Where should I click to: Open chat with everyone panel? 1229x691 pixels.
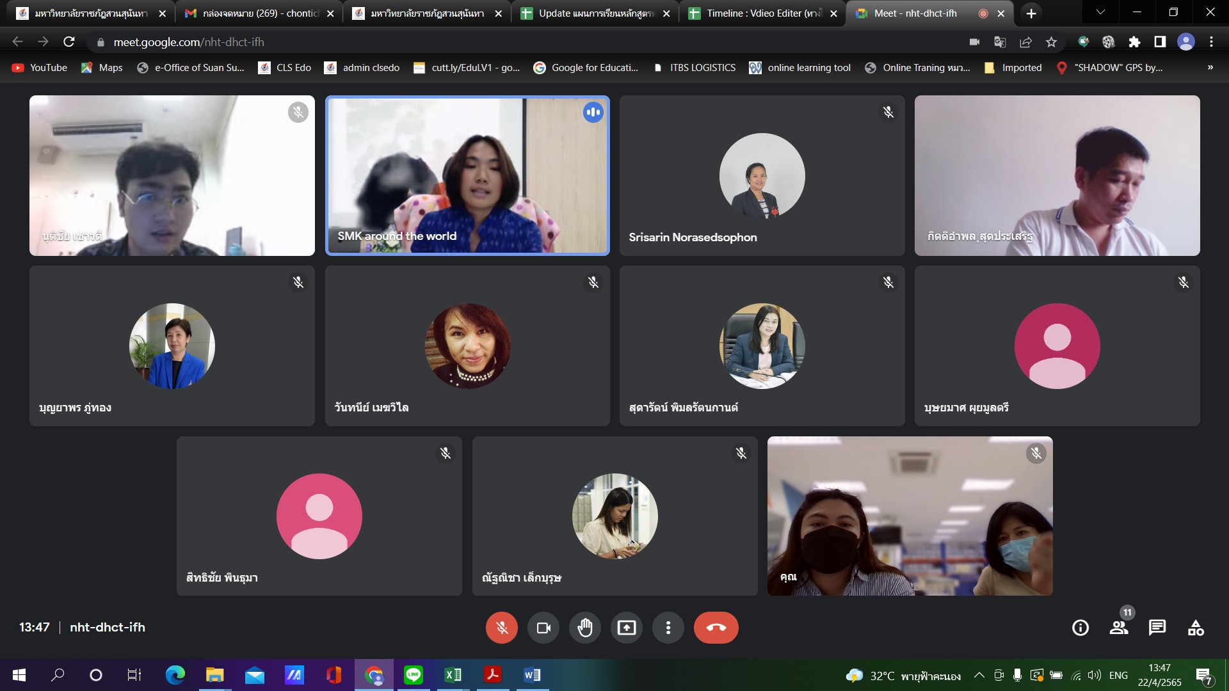click(x=1157, y=628)
